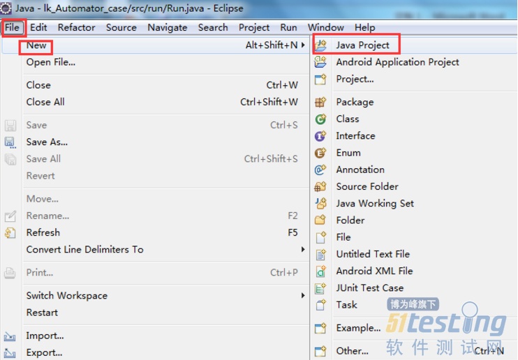This screenshot has height=360, width=518.
Task: Click the Task icon in submenu
Action: pos(320,305)
